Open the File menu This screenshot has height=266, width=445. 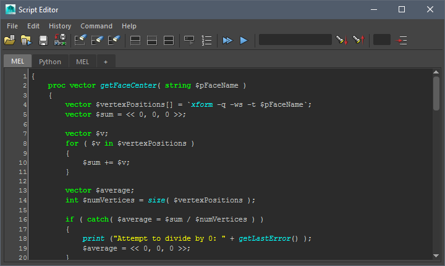coord(12,26)
